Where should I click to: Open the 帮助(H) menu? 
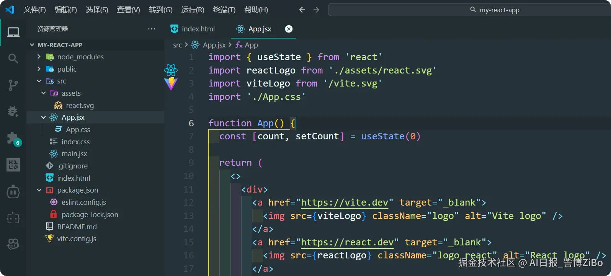(x=256, y=10)
